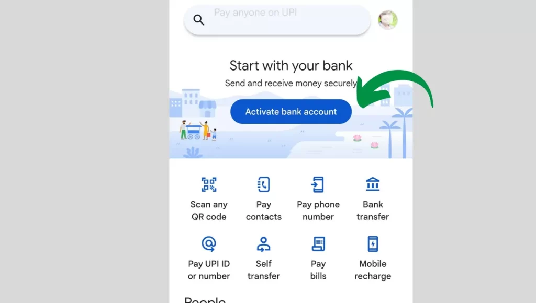Click the 'Bank transfer' text label
The width and height of the screenshot is (536, 303).
tap(373, 211)
